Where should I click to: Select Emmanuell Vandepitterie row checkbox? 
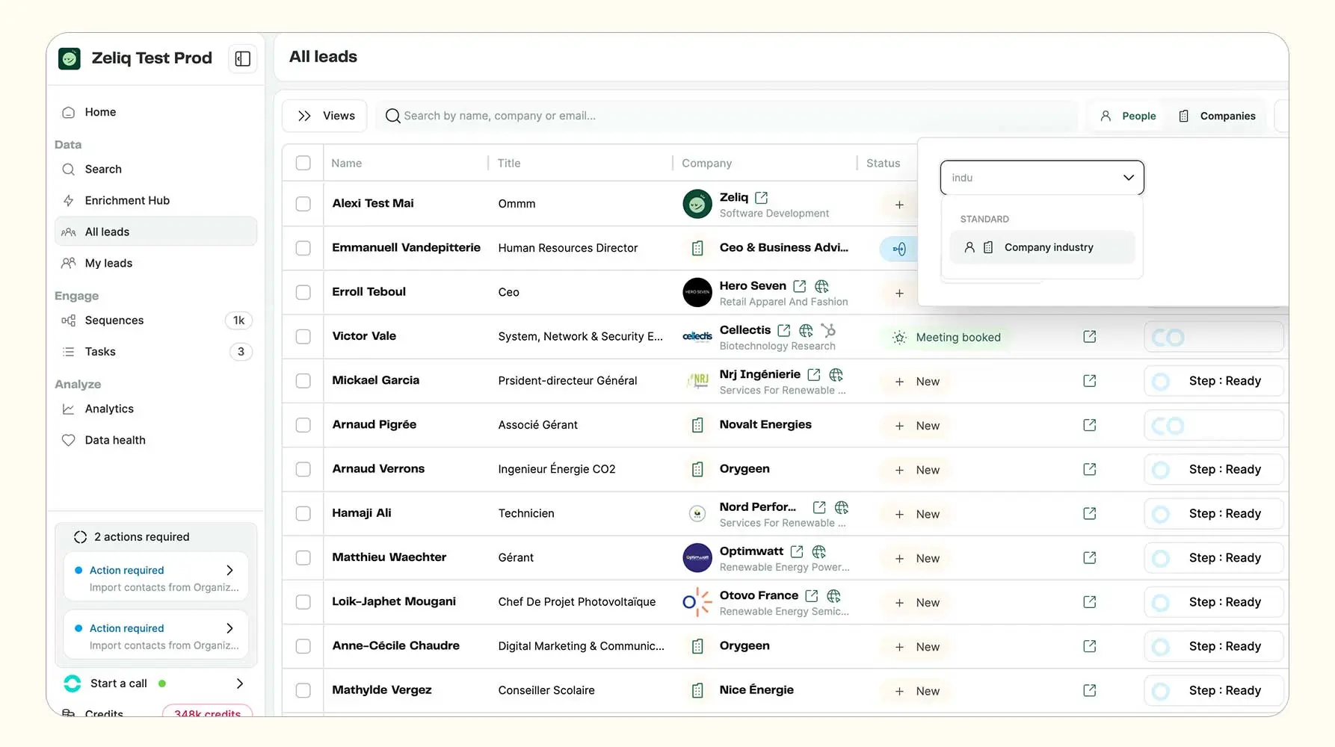(303, 248)
